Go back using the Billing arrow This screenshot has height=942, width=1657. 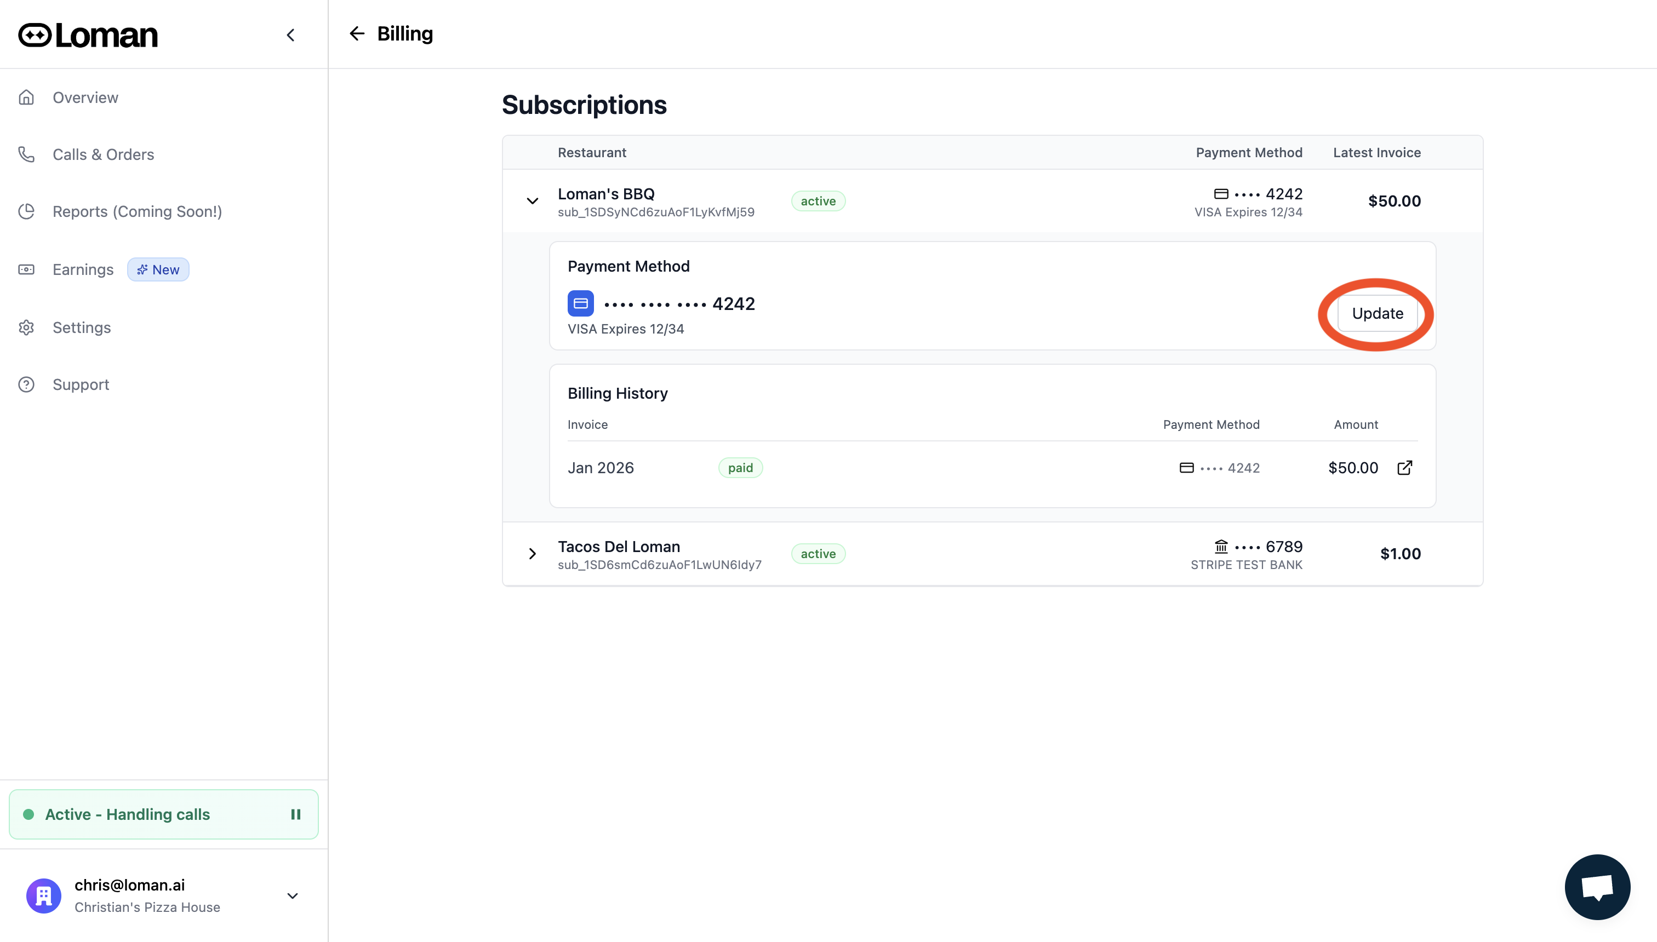tap(357, 33)
